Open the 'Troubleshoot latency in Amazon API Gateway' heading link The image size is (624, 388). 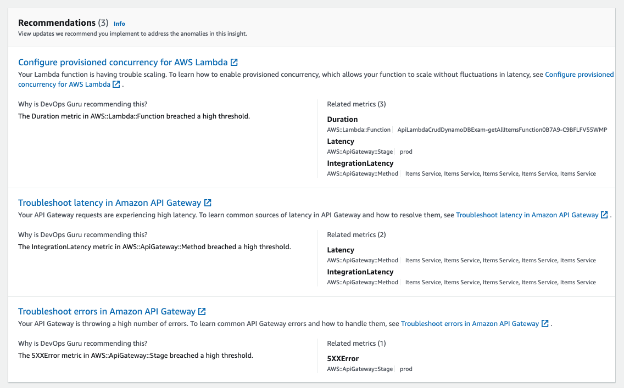(110, 203)
